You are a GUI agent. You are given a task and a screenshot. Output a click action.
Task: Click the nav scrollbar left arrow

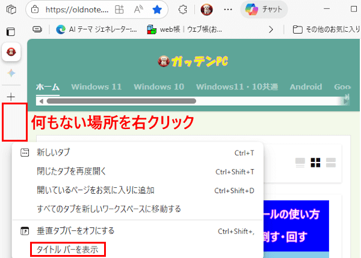coord(41,101)
